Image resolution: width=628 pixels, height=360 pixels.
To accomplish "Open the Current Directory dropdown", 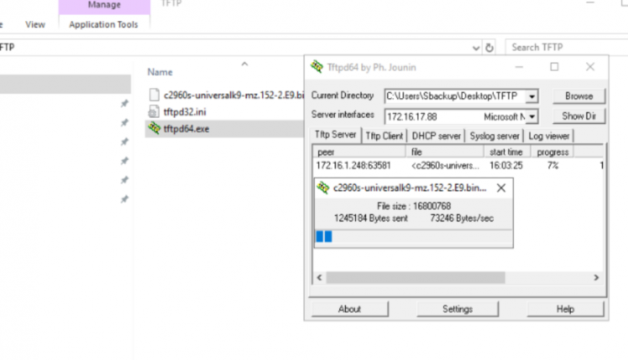I will [532, 96].
